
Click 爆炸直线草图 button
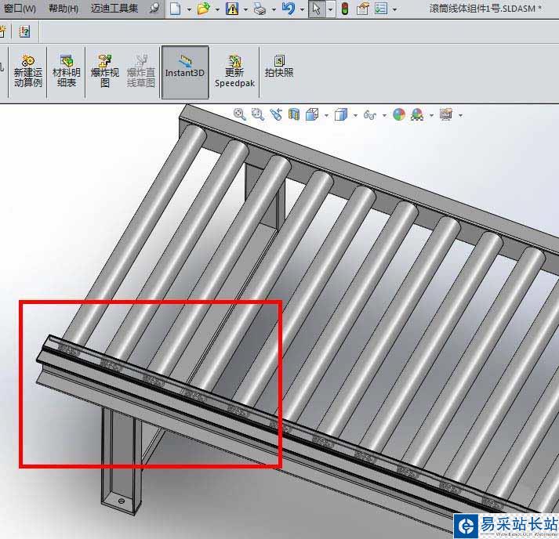pos(141,71)
